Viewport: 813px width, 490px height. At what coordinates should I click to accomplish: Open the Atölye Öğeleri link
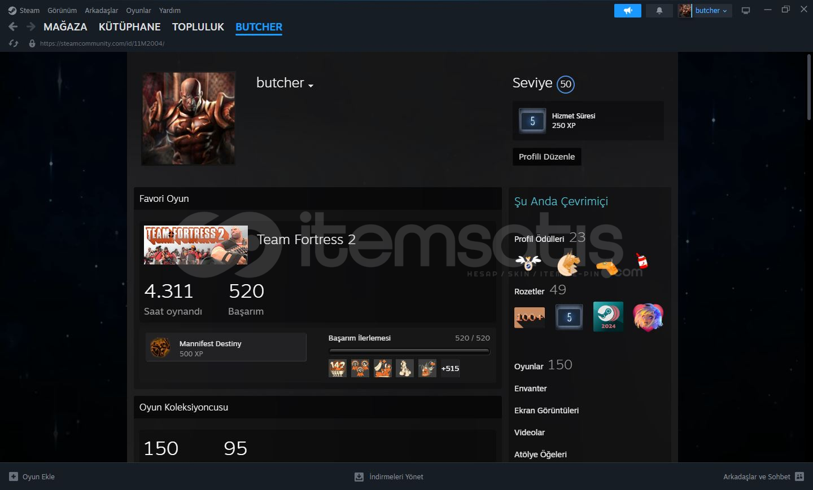point(540,454)
